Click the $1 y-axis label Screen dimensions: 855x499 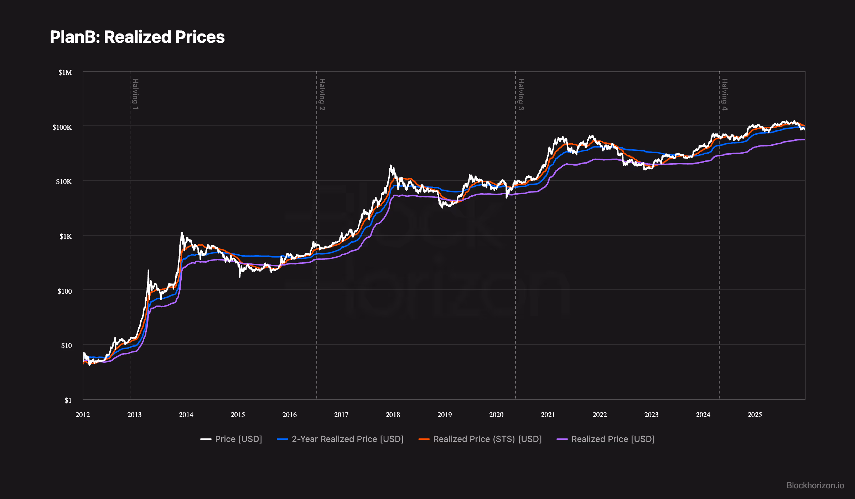click(x=68, y=401)
